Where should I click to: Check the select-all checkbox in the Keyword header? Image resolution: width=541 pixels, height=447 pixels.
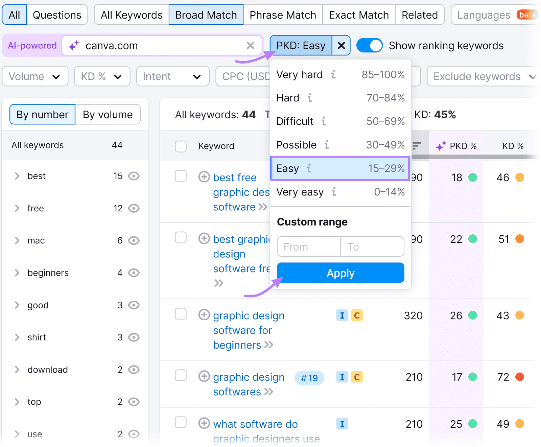[181, 146]
